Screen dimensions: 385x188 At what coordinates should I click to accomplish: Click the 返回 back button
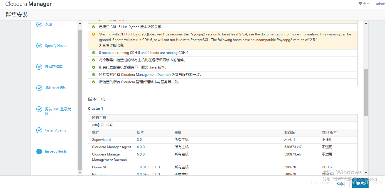[341, 184]
